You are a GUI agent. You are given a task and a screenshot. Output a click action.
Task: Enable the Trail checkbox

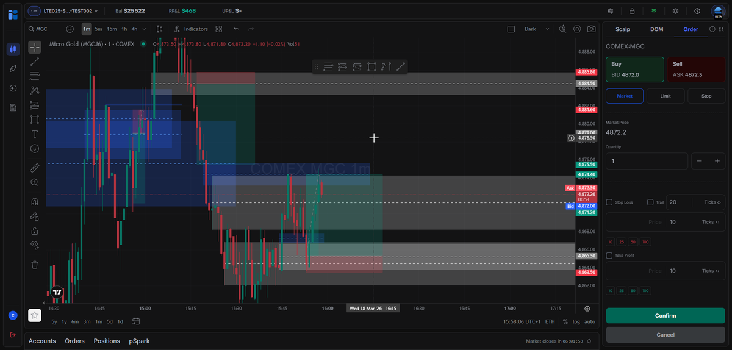coord(650,202)
